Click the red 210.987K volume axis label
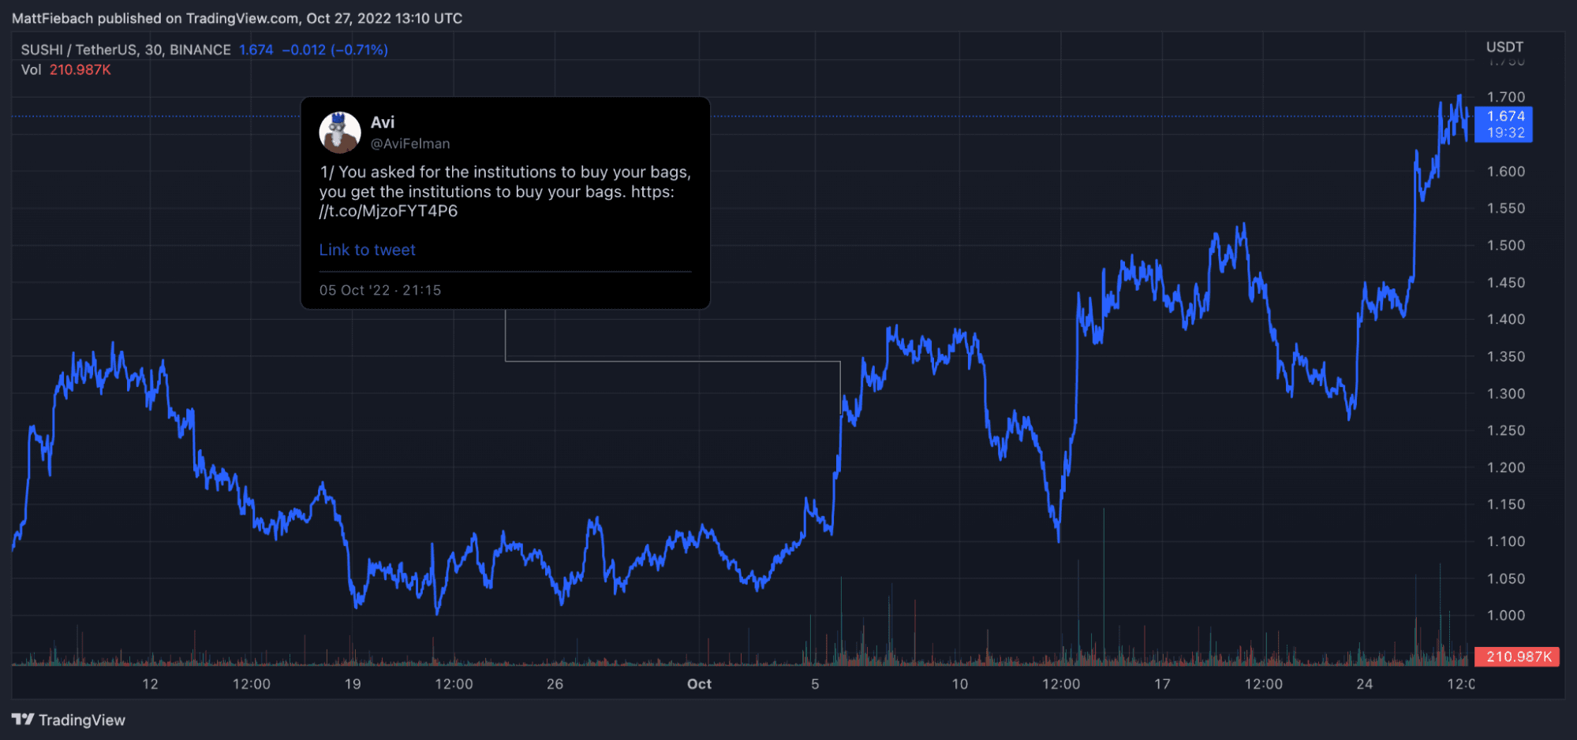Image resolution: width=1577 pixels, height=740 pixels. (1517, 656)
